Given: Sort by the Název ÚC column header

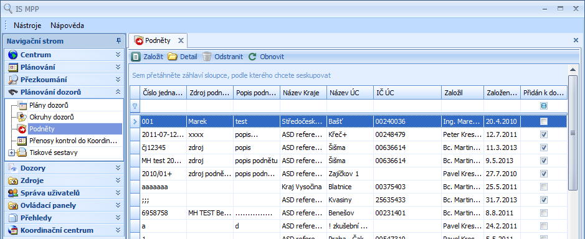Looking at the screenshot, I should tap(350, 93).
